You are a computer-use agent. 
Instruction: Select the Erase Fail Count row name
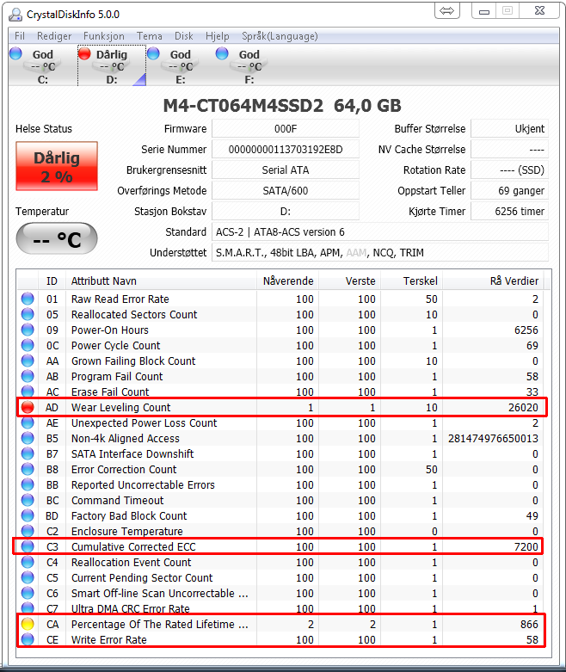[110, 391]
